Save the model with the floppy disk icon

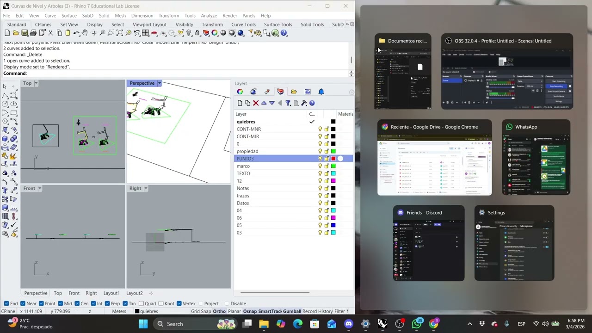(x=25, y=33)
